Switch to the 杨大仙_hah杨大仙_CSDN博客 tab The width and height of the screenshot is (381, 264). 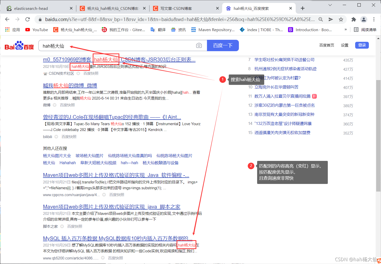pos(113,8)
